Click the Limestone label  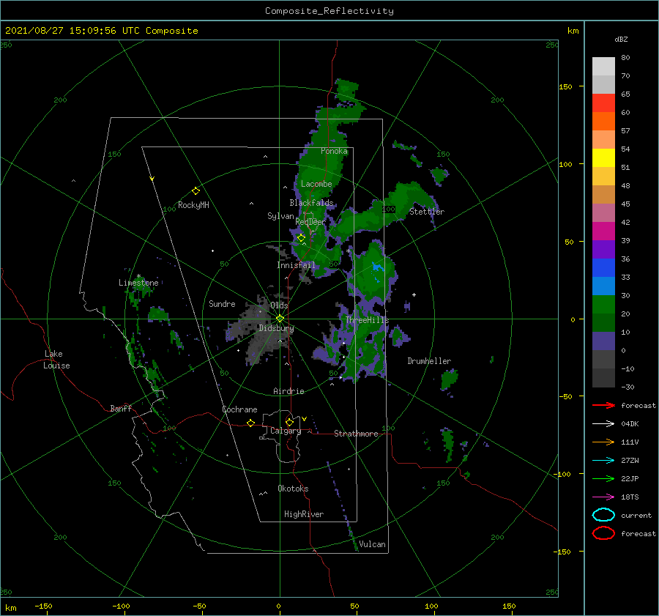pyautogui.click(x=138, y=283)
